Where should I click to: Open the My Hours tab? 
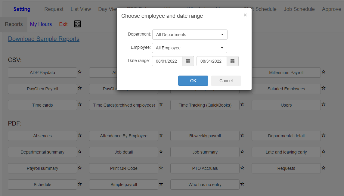tap(41, 24)
